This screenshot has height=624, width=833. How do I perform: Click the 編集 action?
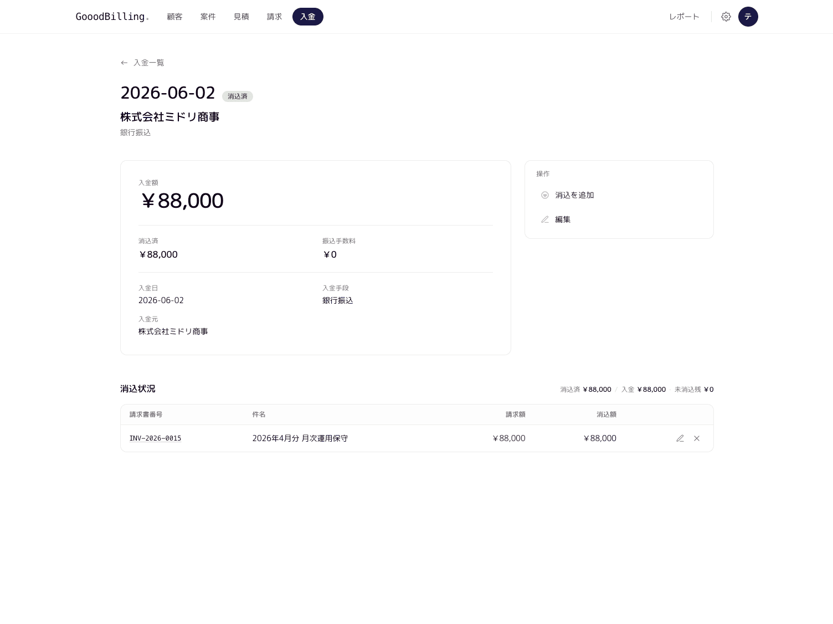click(x=619, y=219)
